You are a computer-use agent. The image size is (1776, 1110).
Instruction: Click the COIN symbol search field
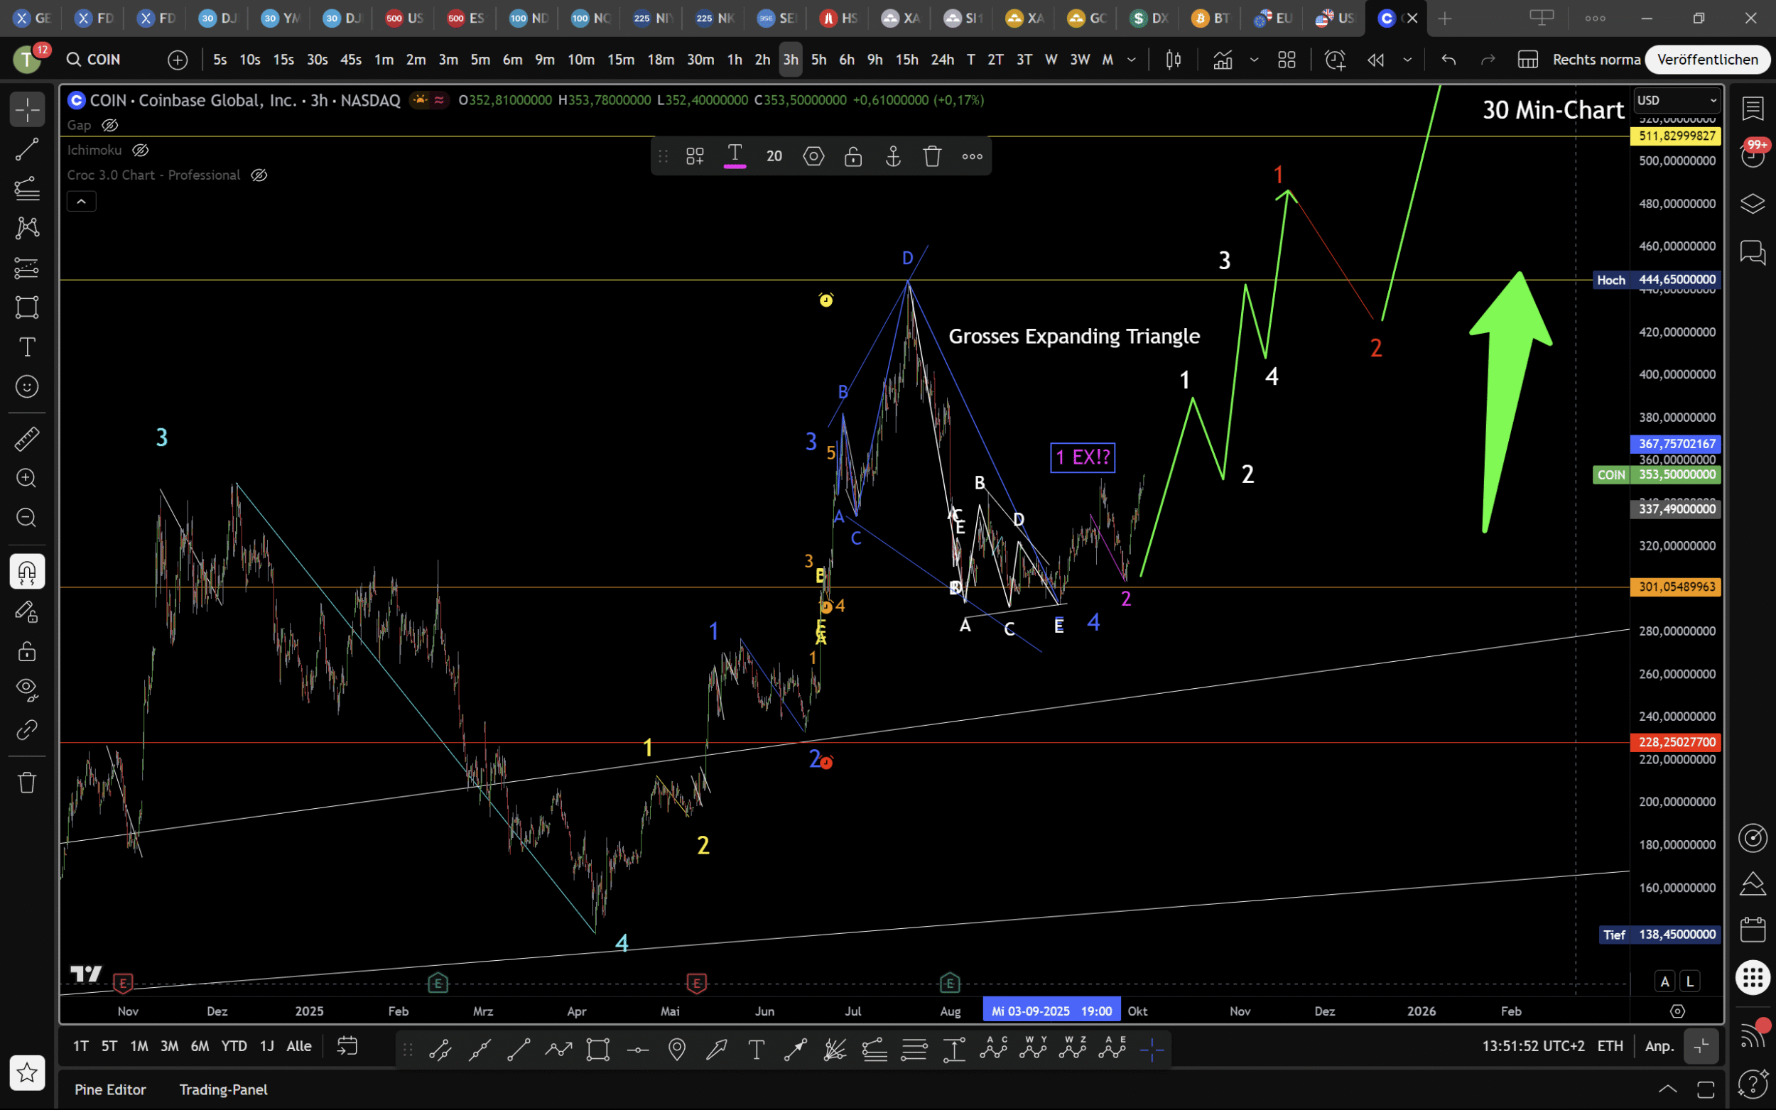coord(103,60)
